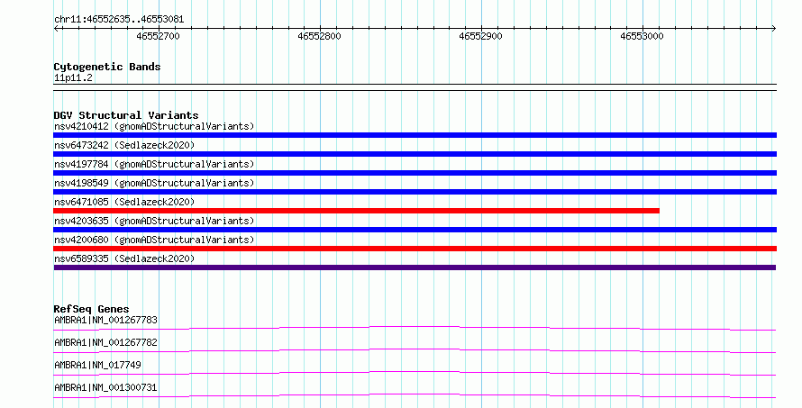Select the red bar for nsv4200680

pos(415,249)
